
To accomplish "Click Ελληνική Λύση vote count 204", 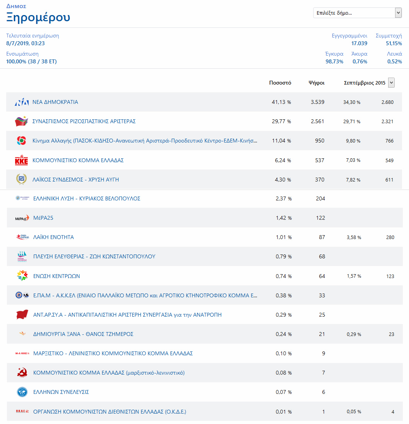I will [321, 198].
